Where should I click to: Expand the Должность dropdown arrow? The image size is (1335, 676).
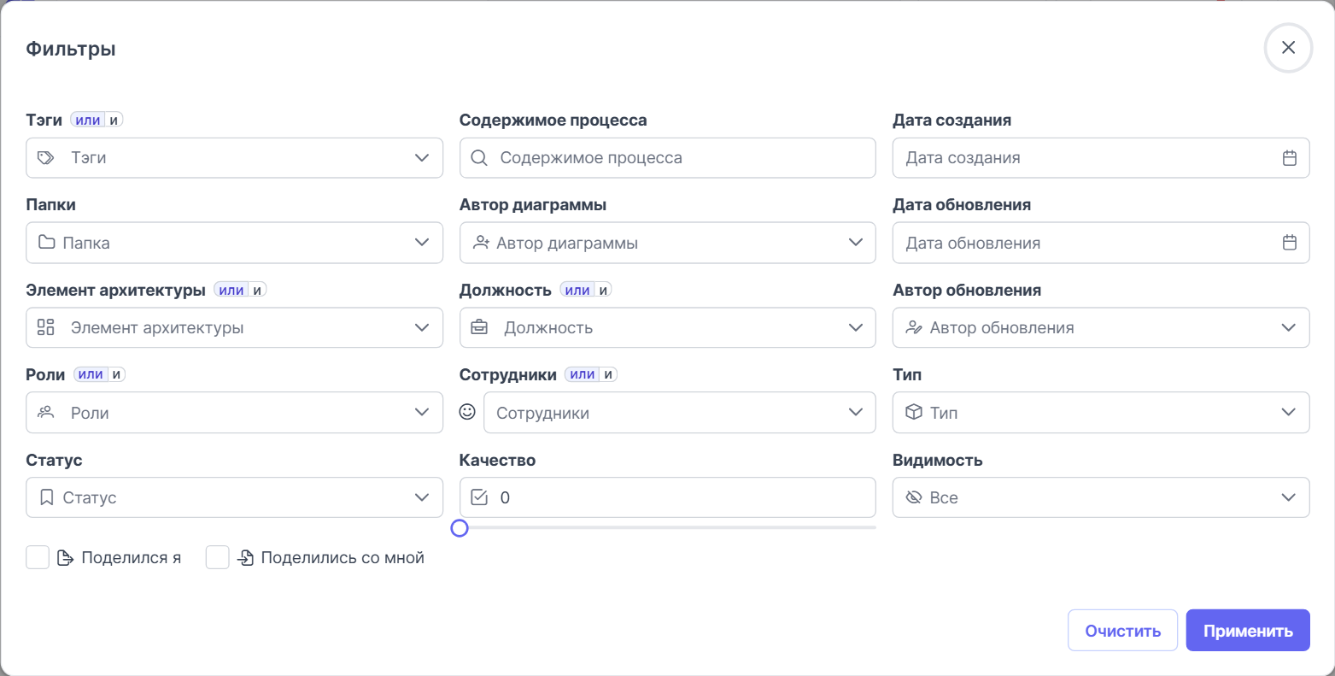[x=856, y=327]
